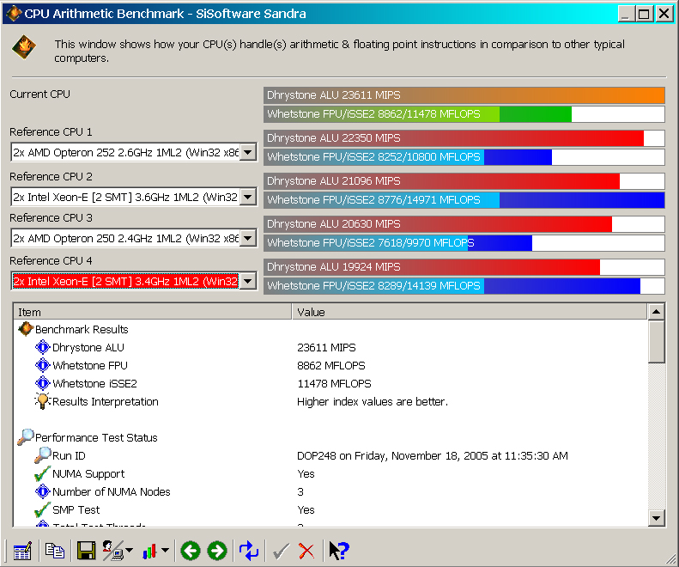
Task: Click 'Higher index values are better.' text
Action: click(373, 402)
